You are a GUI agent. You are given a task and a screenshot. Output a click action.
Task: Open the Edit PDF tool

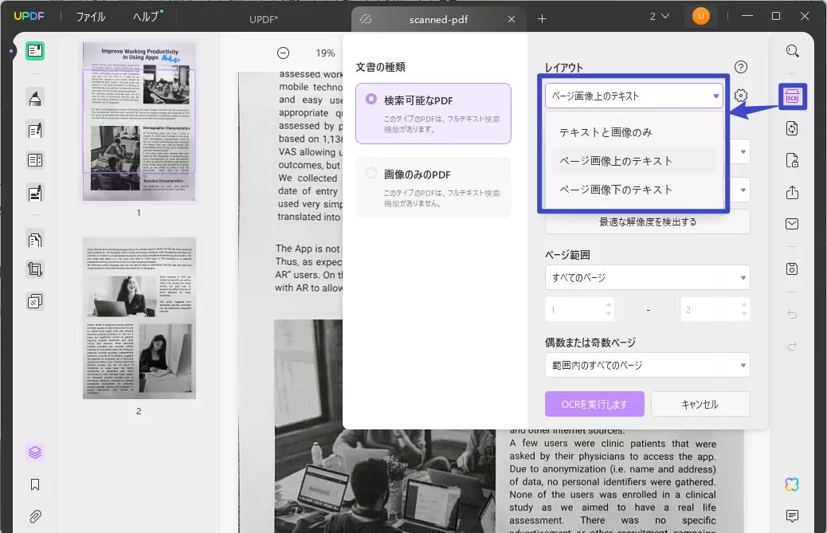[x=35, y=130]
